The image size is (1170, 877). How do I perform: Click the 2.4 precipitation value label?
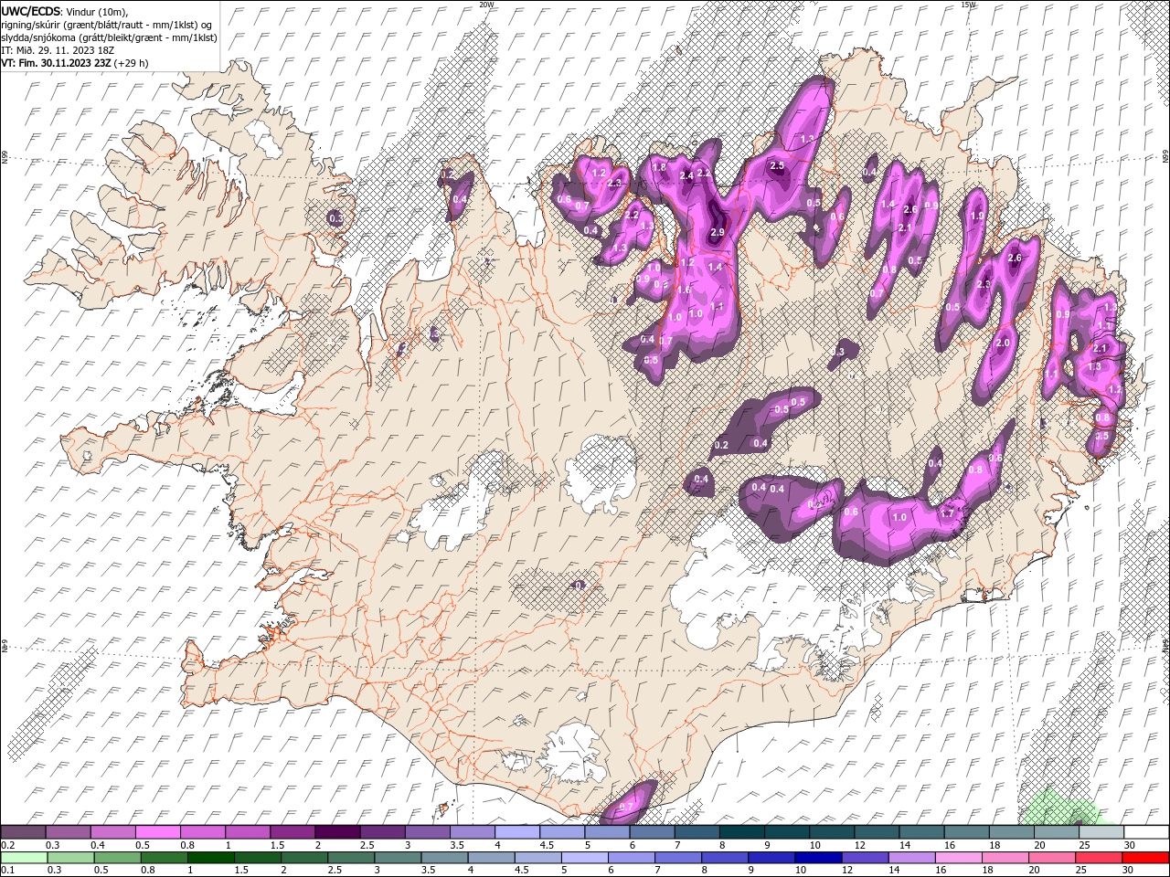tap(687, 175)
